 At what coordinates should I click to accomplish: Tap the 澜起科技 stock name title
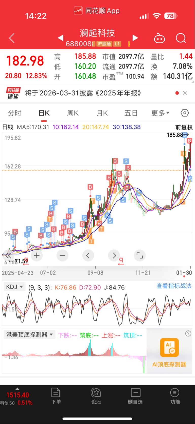pos(97,33)
